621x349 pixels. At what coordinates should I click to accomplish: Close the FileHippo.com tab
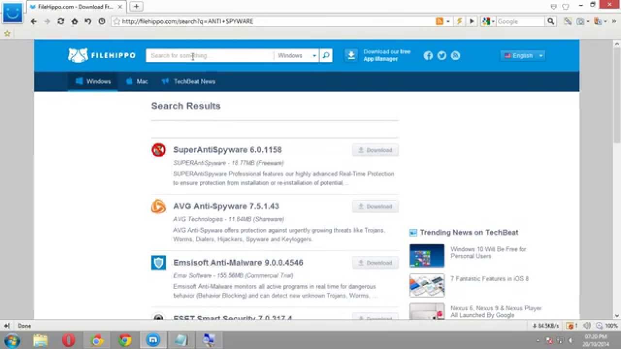coord(120,7)
